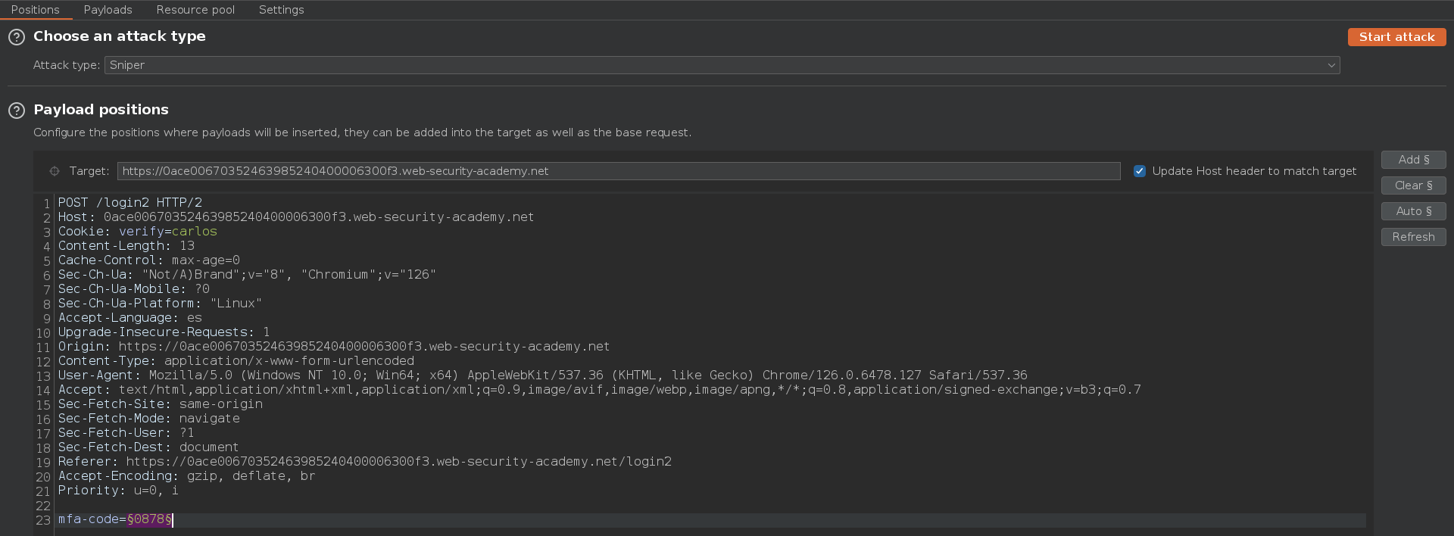Screen dimensions: 1454x536
Task: Clear payload markers with Clear § button
Action: 1413,185
